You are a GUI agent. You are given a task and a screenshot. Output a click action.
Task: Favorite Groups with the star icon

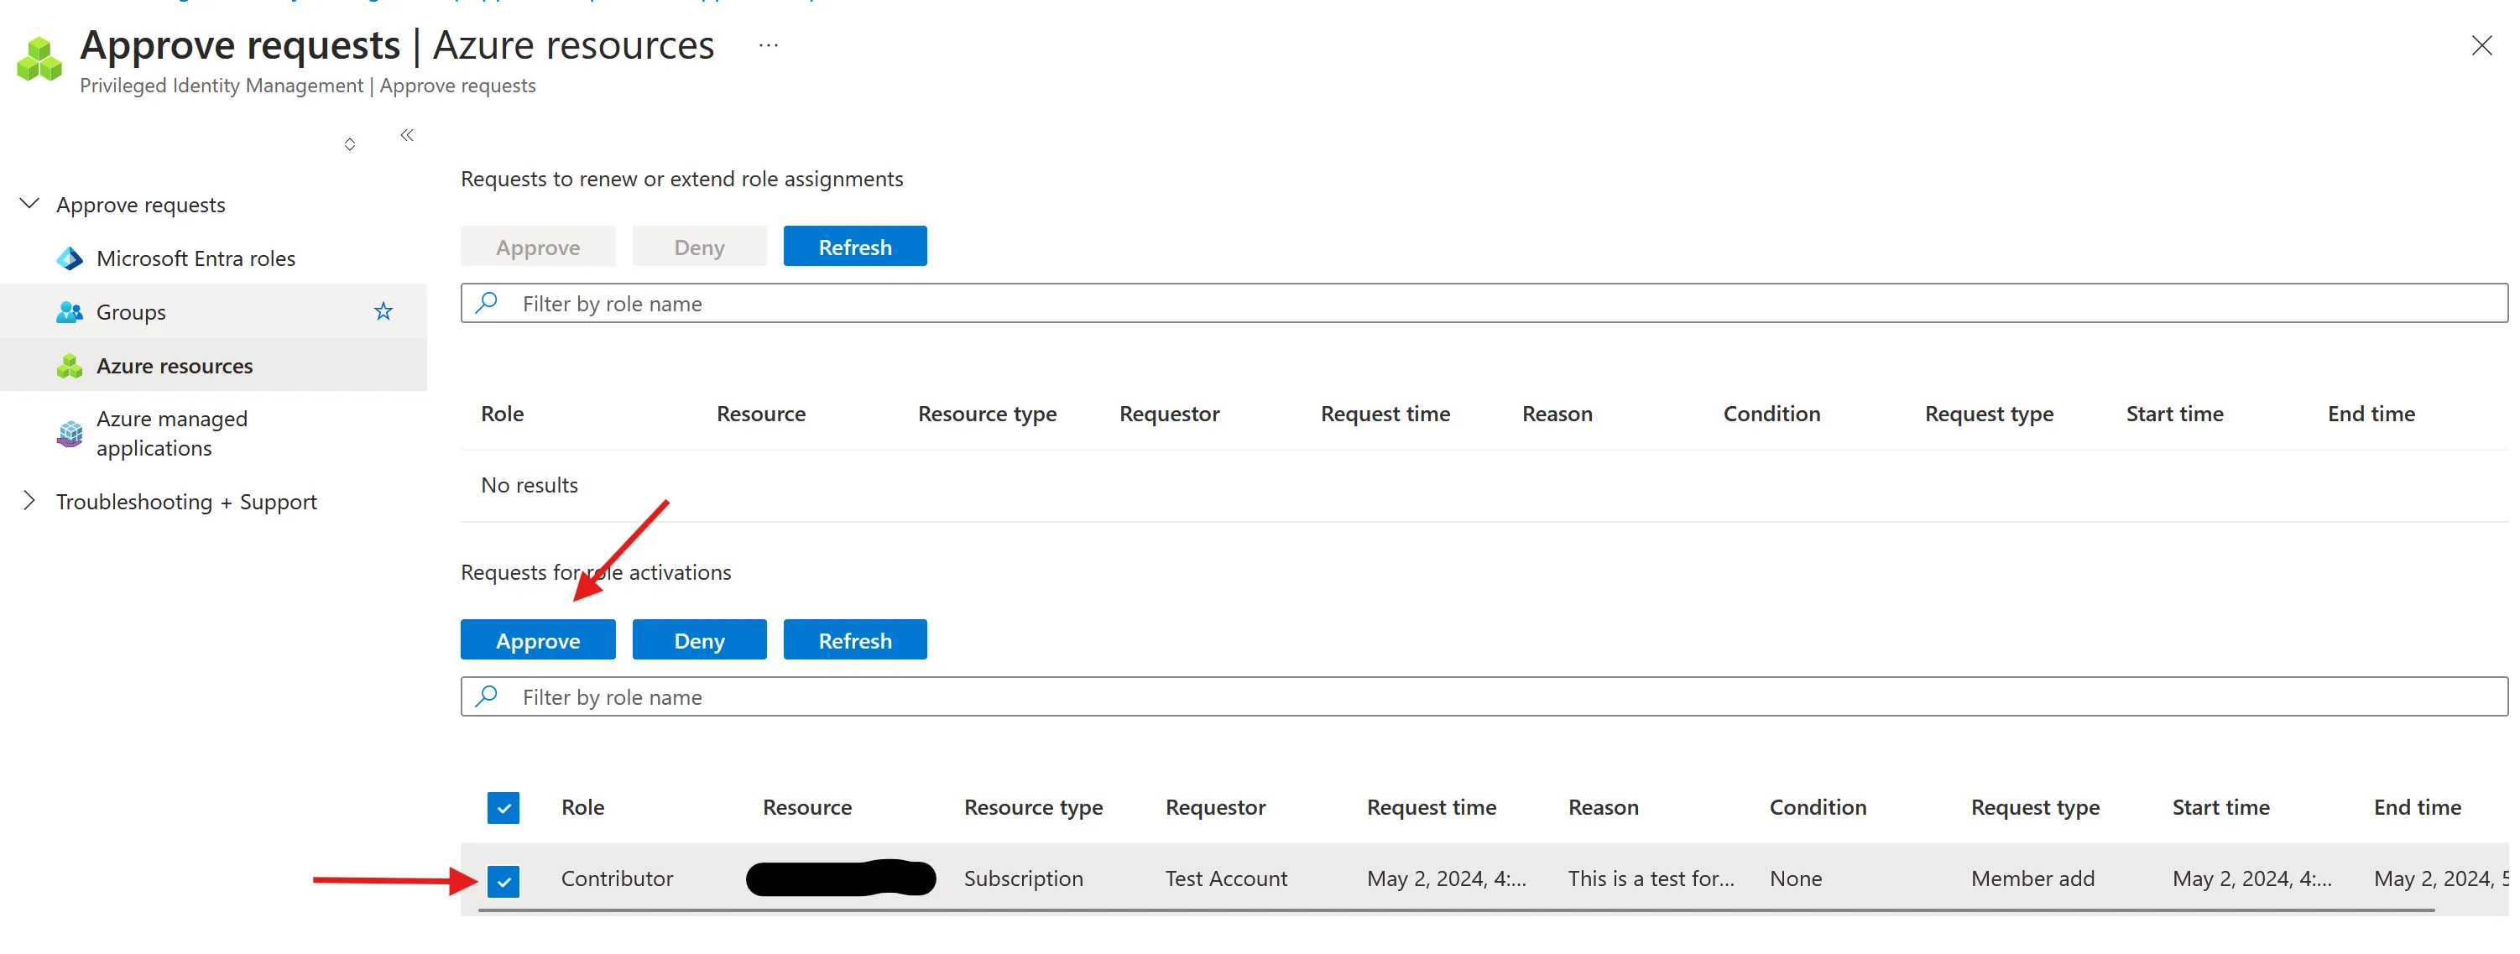[383, 311]
